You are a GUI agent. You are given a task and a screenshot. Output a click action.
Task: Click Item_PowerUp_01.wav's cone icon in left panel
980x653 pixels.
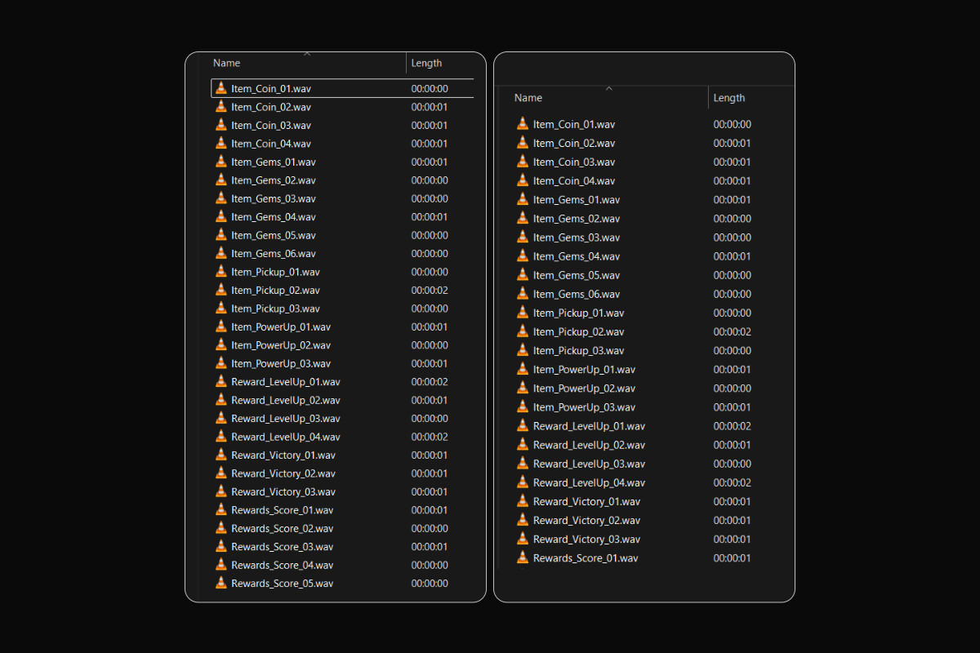point(220,326)
